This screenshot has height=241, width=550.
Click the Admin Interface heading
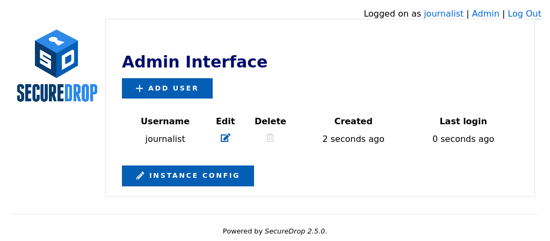pos(194,62)
